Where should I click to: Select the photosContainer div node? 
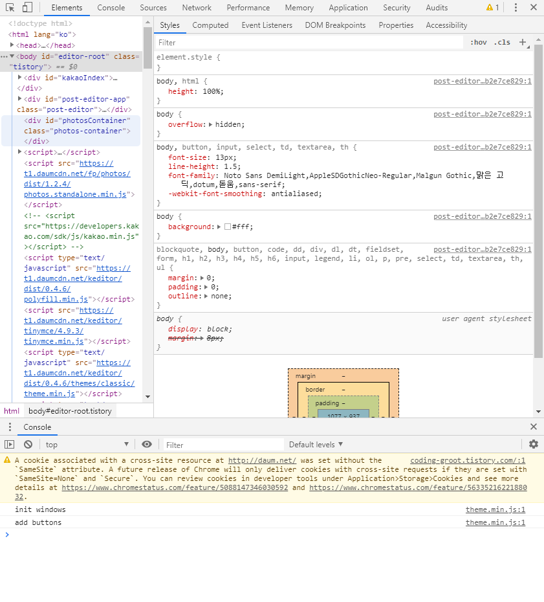(x=71, y=131)
